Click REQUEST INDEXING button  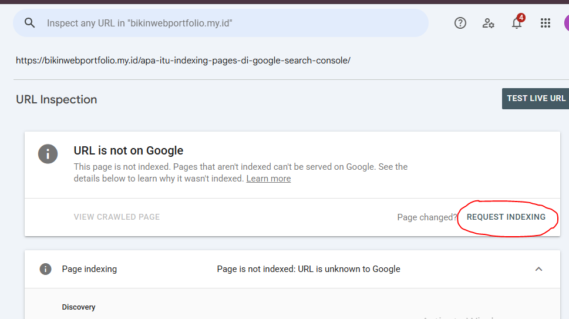[x=506, y=217]
